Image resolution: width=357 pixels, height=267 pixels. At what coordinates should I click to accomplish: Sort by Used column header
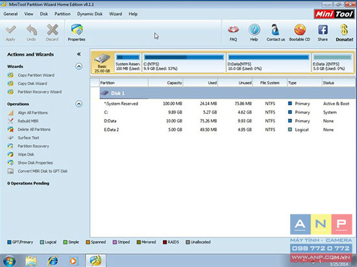coord(201,83)
